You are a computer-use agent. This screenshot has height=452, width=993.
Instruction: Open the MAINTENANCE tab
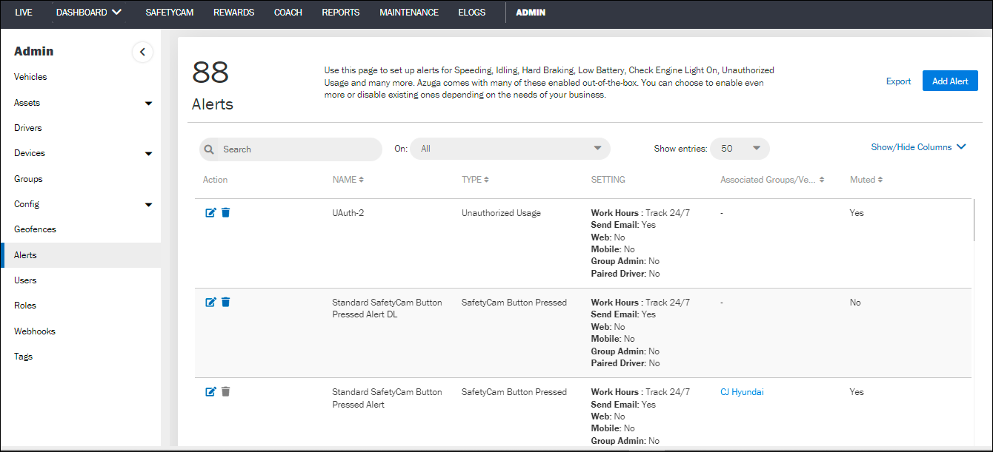[409, 13]
